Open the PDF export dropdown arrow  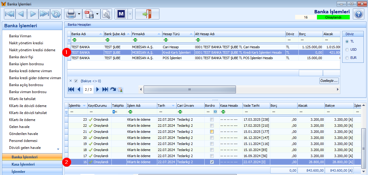click(97, 14)
